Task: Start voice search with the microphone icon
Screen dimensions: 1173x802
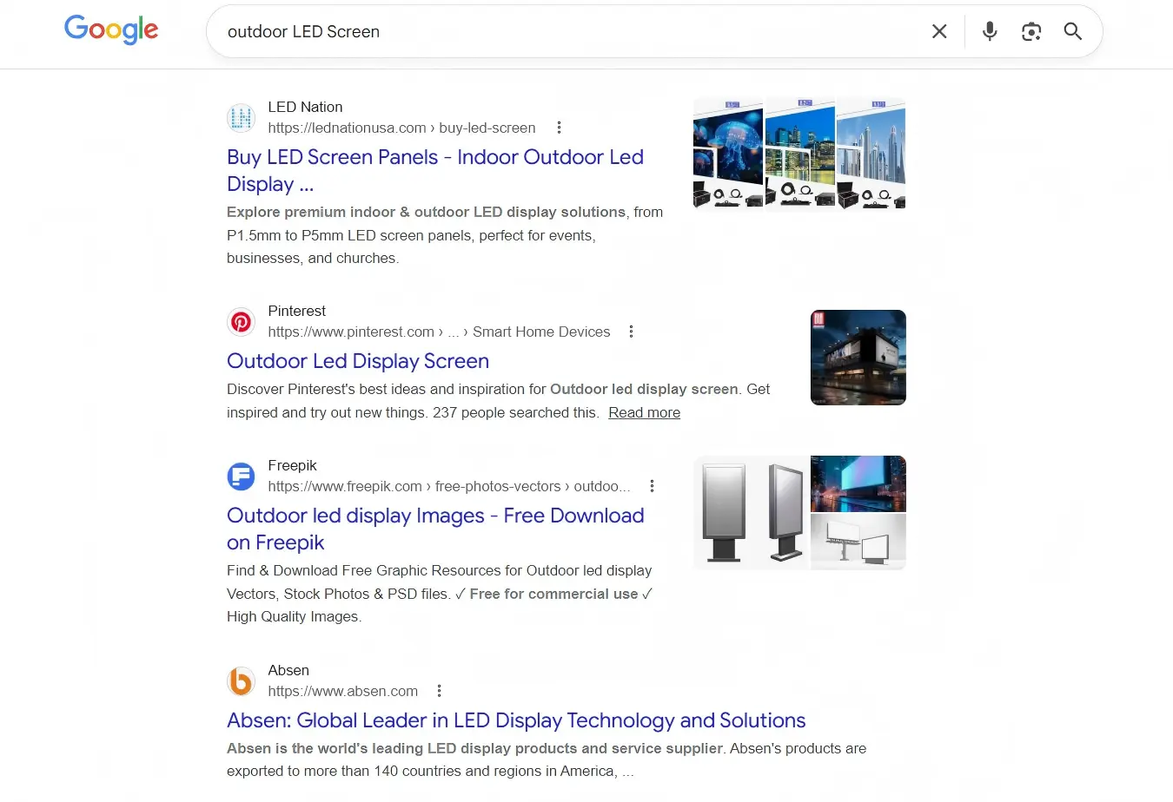Action: [x=990, y=31]
